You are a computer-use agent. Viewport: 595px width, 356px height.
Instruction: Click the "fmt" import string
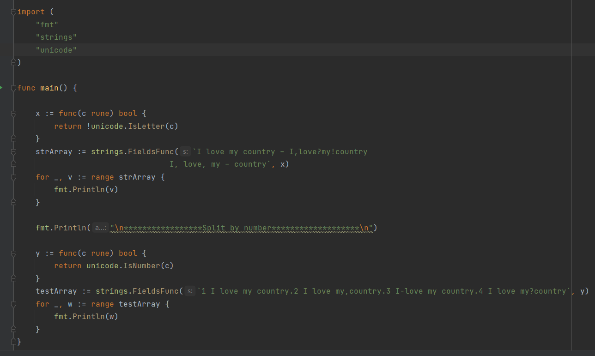coord(47,24)
